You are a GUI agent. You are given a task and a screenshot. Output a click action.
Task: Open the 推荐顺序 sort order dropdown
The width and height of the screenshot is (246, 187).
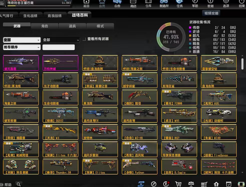coord(22,47)
